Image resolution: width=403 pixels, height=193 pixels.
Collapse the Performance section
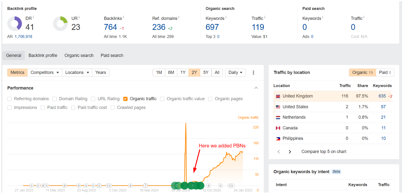[256, 88]
